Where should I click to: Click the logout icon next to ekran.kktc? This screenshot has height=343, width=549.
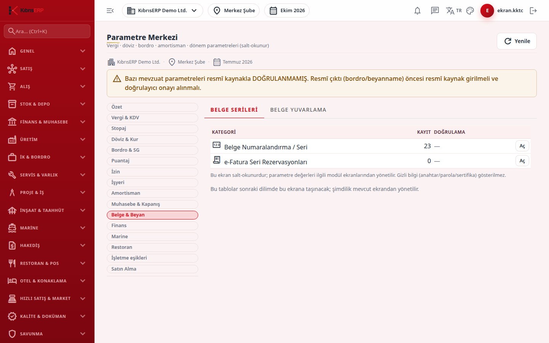point(533,11)
